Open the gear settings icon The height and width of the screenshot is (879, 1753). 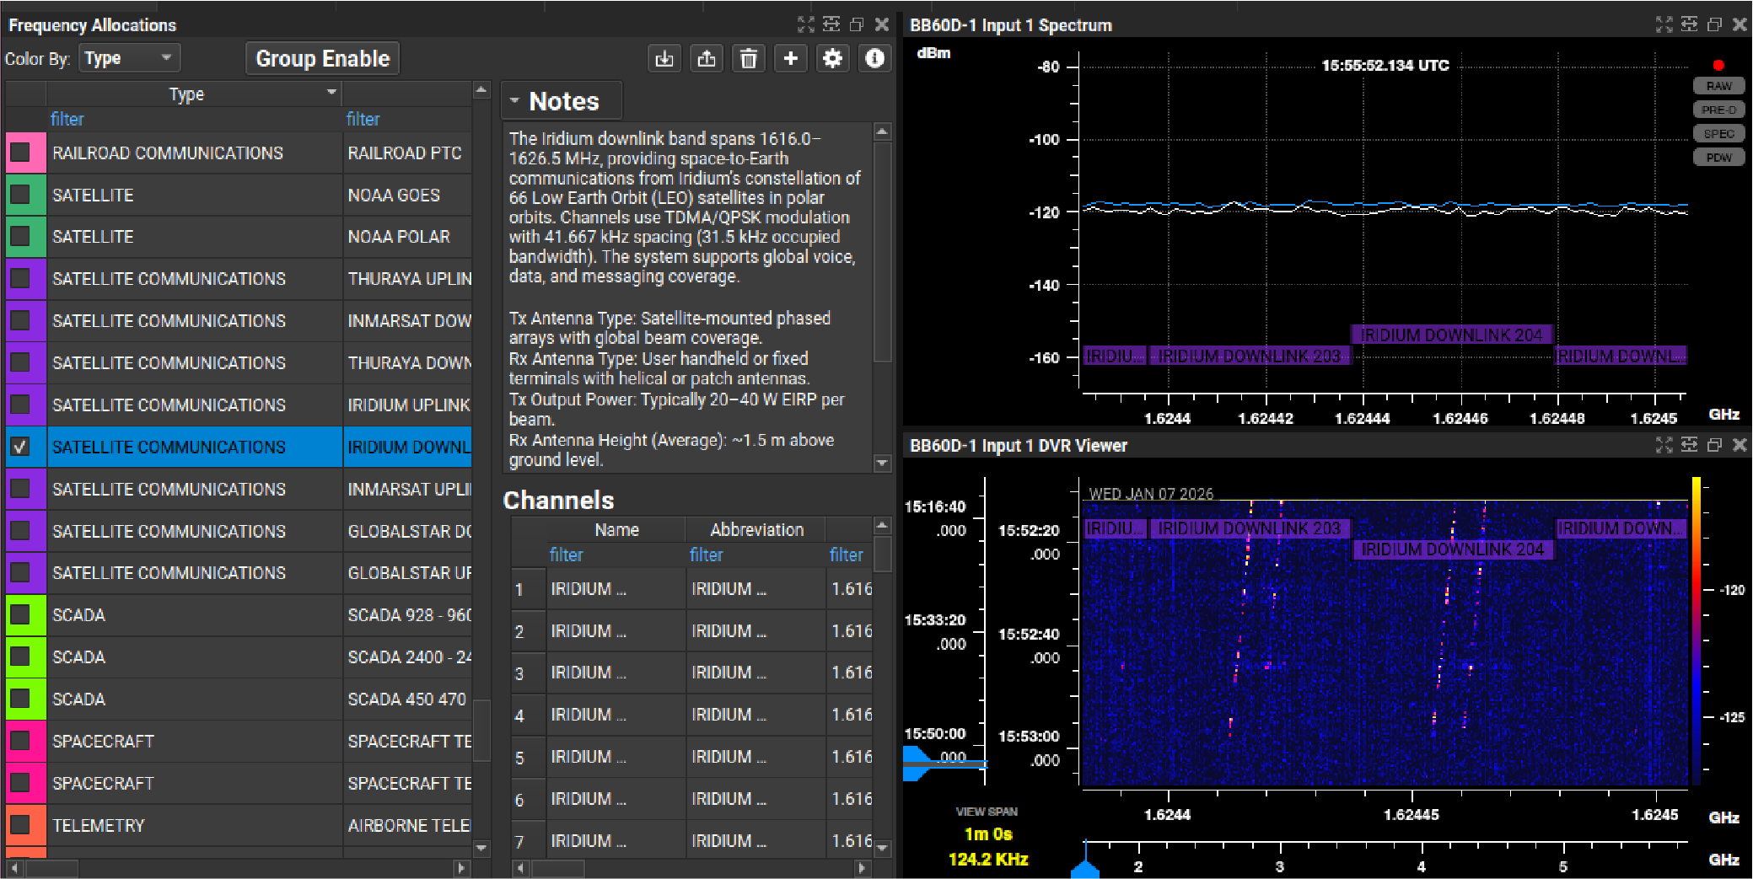(x=832, y=58)
